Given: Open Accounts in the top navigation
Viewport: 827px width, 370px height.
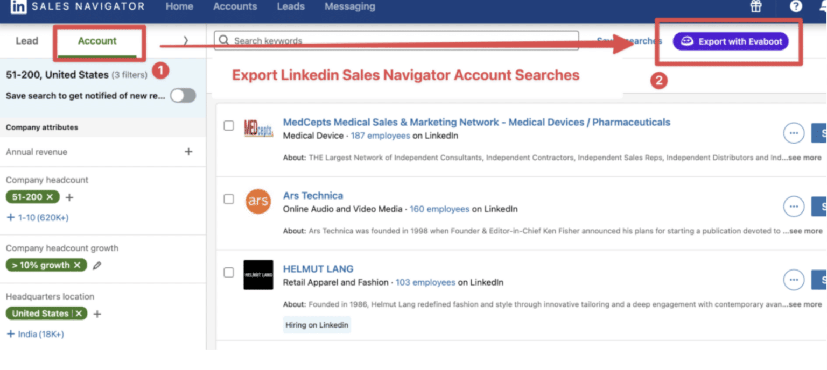Looking at the screenshot, I should pyautogui.click(x=235, y=6).
